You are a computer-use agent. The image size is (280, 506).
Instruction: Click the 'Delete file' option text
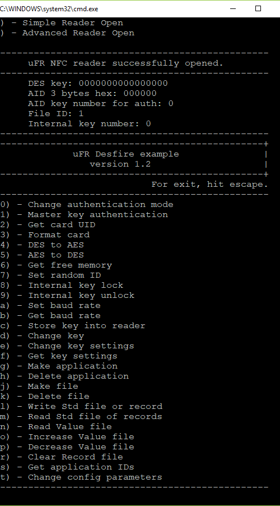coord(59,396)
